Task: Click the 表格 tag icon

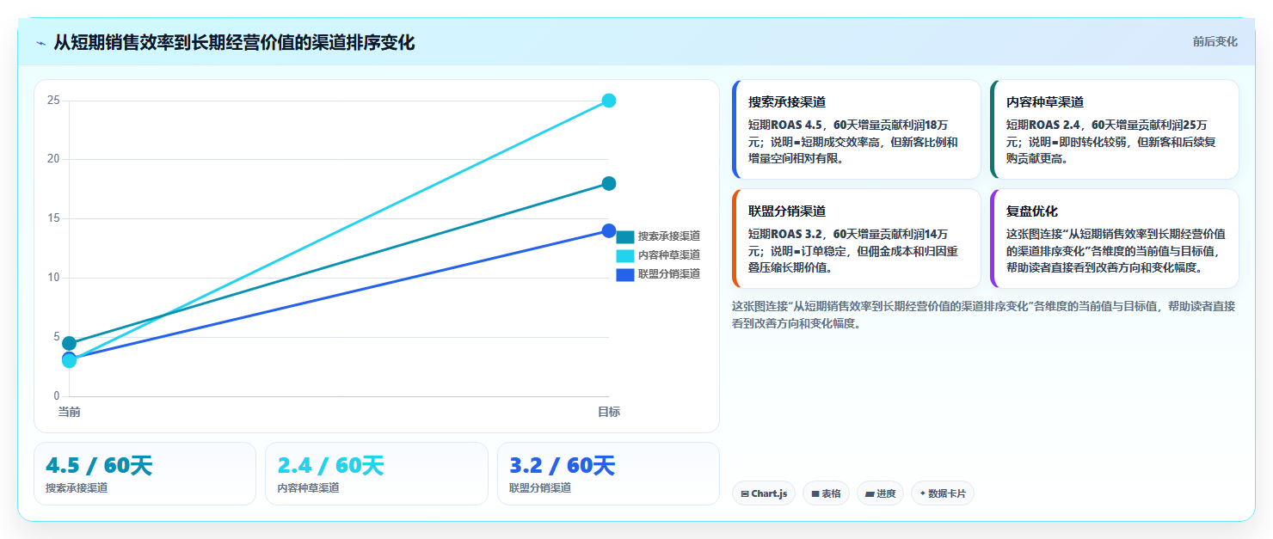Action: 815,494
